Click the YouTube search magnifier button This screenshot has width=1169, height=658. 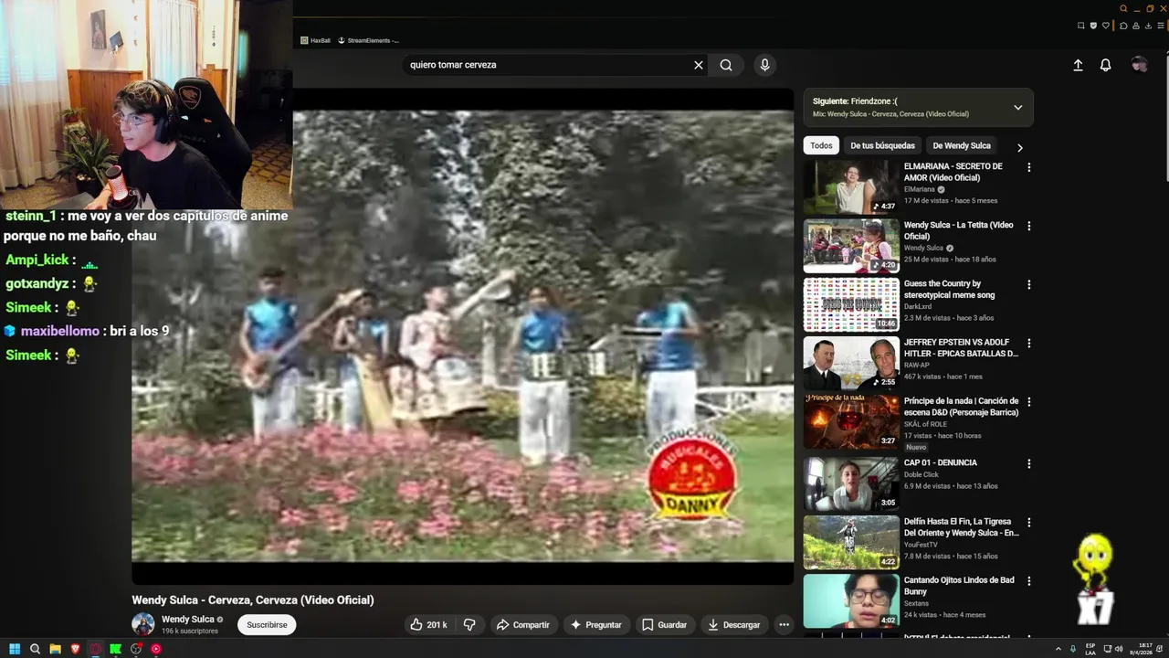[x=726, y=65]
